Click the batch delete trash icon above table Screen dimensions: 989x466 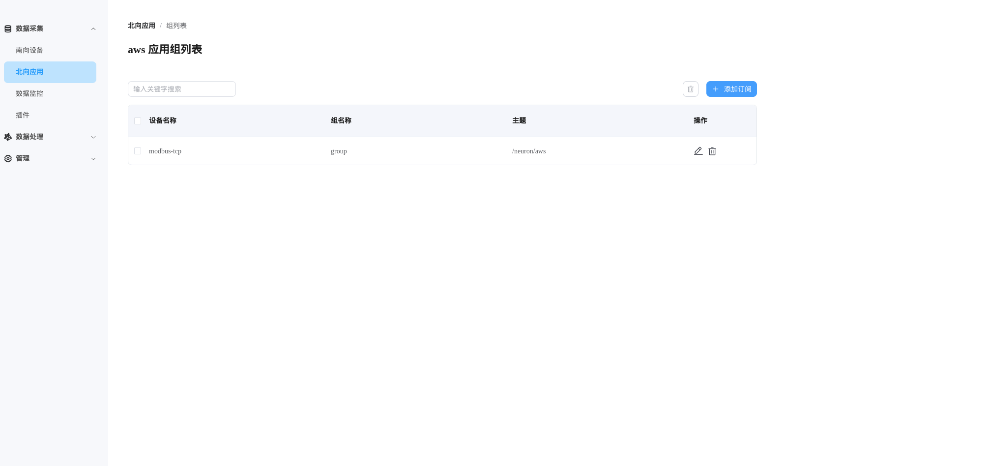click(690, 89)
